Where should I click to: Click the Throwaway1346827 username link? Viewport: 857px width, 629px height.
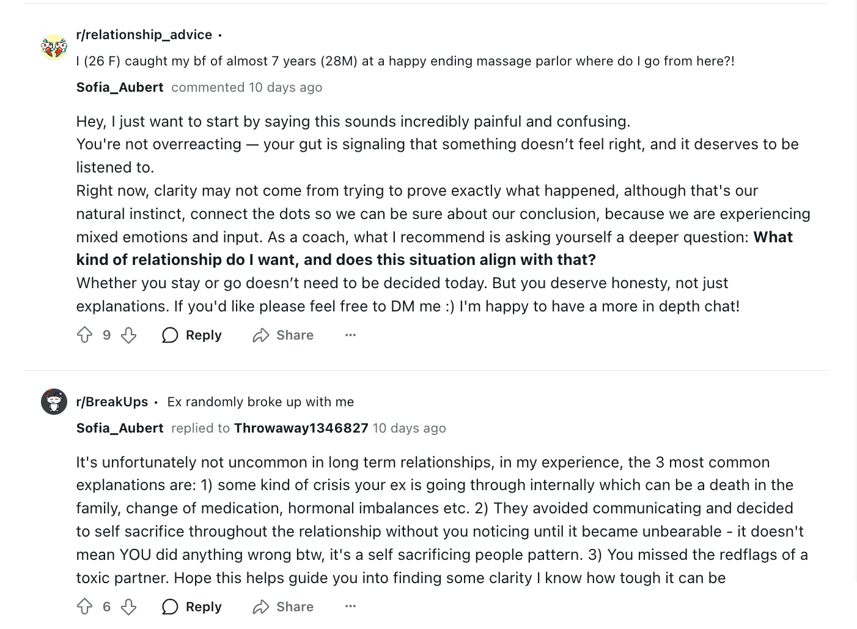tap(301, 428)
